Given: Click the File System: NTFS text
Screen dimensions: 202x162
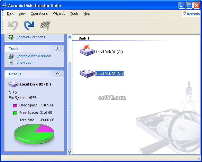Looking at the screenshot, I should tap(23, 98).
